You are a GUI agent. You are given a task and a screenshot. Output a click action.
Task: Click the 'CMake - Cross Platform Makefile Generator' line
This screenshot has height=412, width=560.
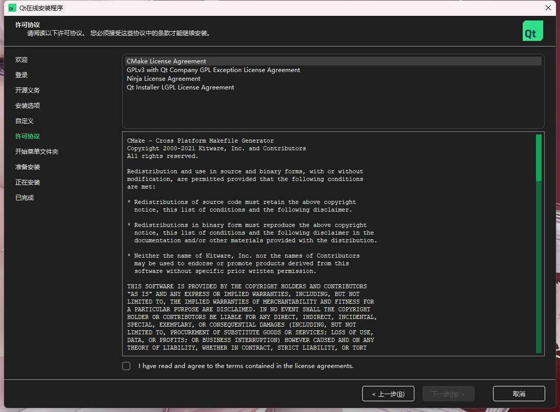point(200,141)
